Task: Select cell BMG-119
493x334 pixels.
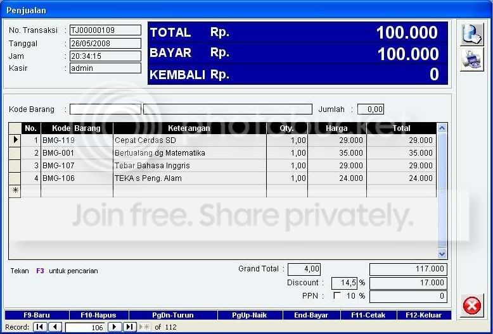Action: (x=77, y=140)
